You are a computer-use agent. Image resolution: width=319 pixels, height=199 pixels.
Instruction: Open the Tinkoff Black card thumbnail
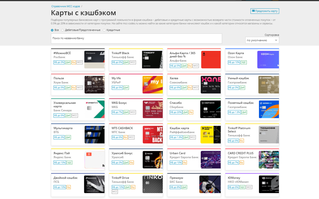coord(152,60)
